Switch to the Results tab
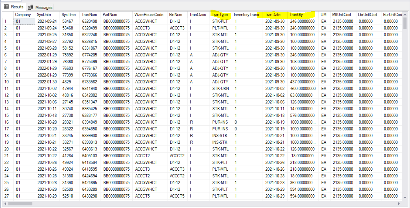The width and height of the screenshot is (410, 208). 14,7
